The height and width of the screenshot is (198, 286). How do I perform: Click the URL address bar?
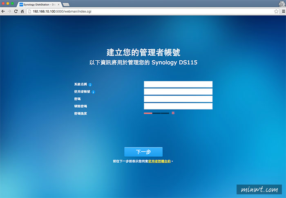click(x=153, y=11)
